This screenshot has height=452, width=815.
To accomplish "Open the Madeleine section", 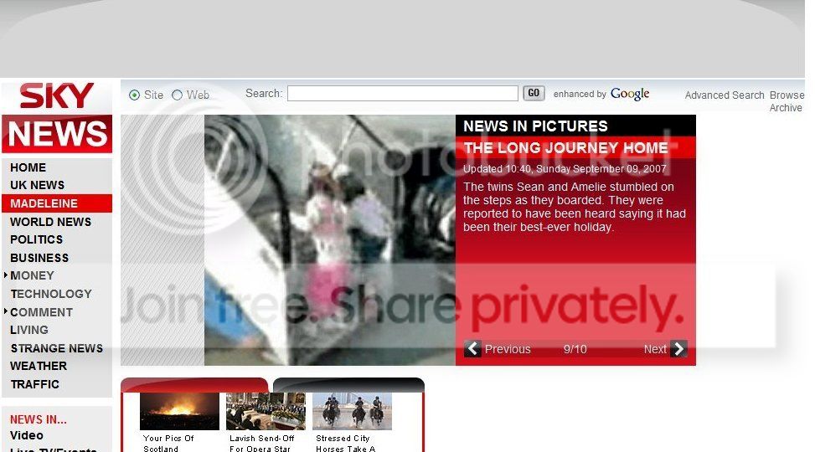I will point(44,203).
